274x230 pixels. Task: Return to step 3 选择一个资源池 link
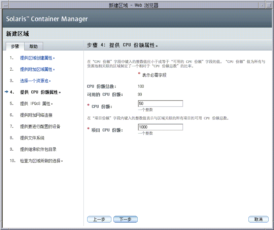click(35, 81)
